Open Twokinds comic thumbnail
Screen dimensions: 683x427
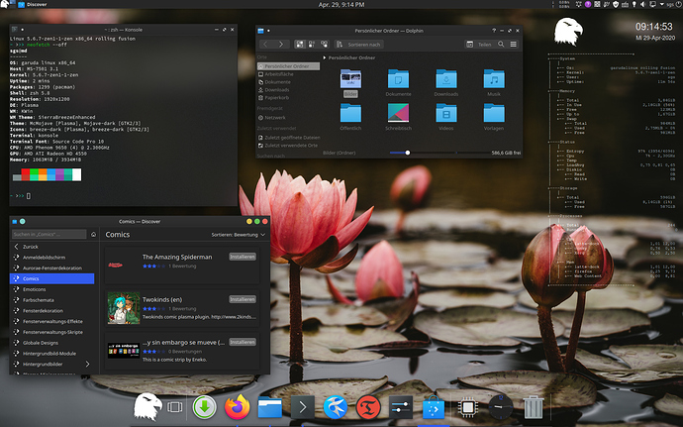124,308
